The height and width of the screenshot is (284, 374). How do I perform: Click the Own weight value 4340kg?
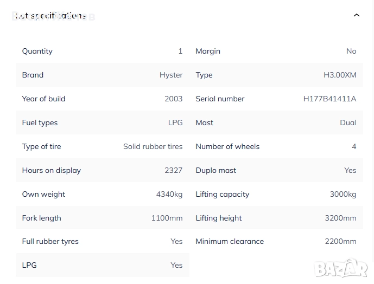click(169, 194)
